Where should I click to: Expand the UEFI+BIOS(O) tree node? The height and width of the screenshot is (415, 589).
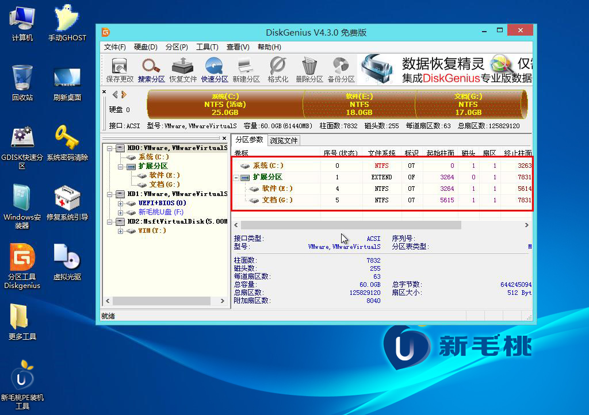[120, 203]
